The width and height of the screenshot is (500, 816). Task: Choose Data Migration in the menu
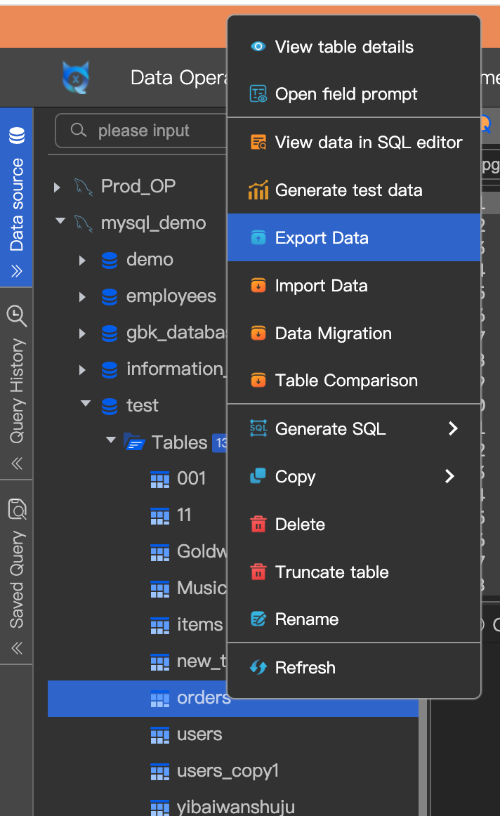tap(333, 334)
